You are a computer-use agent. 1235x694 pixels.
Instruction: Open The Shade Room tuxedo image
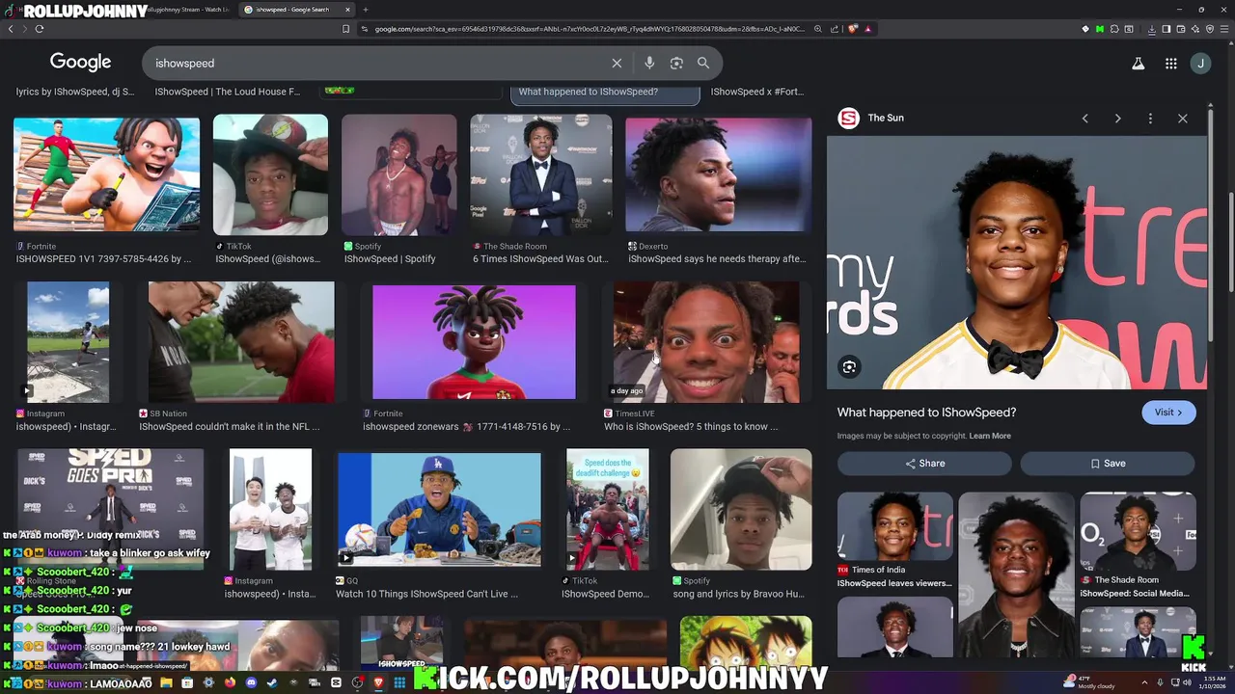[540, 174]
